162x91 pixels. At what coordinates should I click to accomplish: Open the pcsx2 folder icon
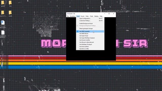pos(3,13)
